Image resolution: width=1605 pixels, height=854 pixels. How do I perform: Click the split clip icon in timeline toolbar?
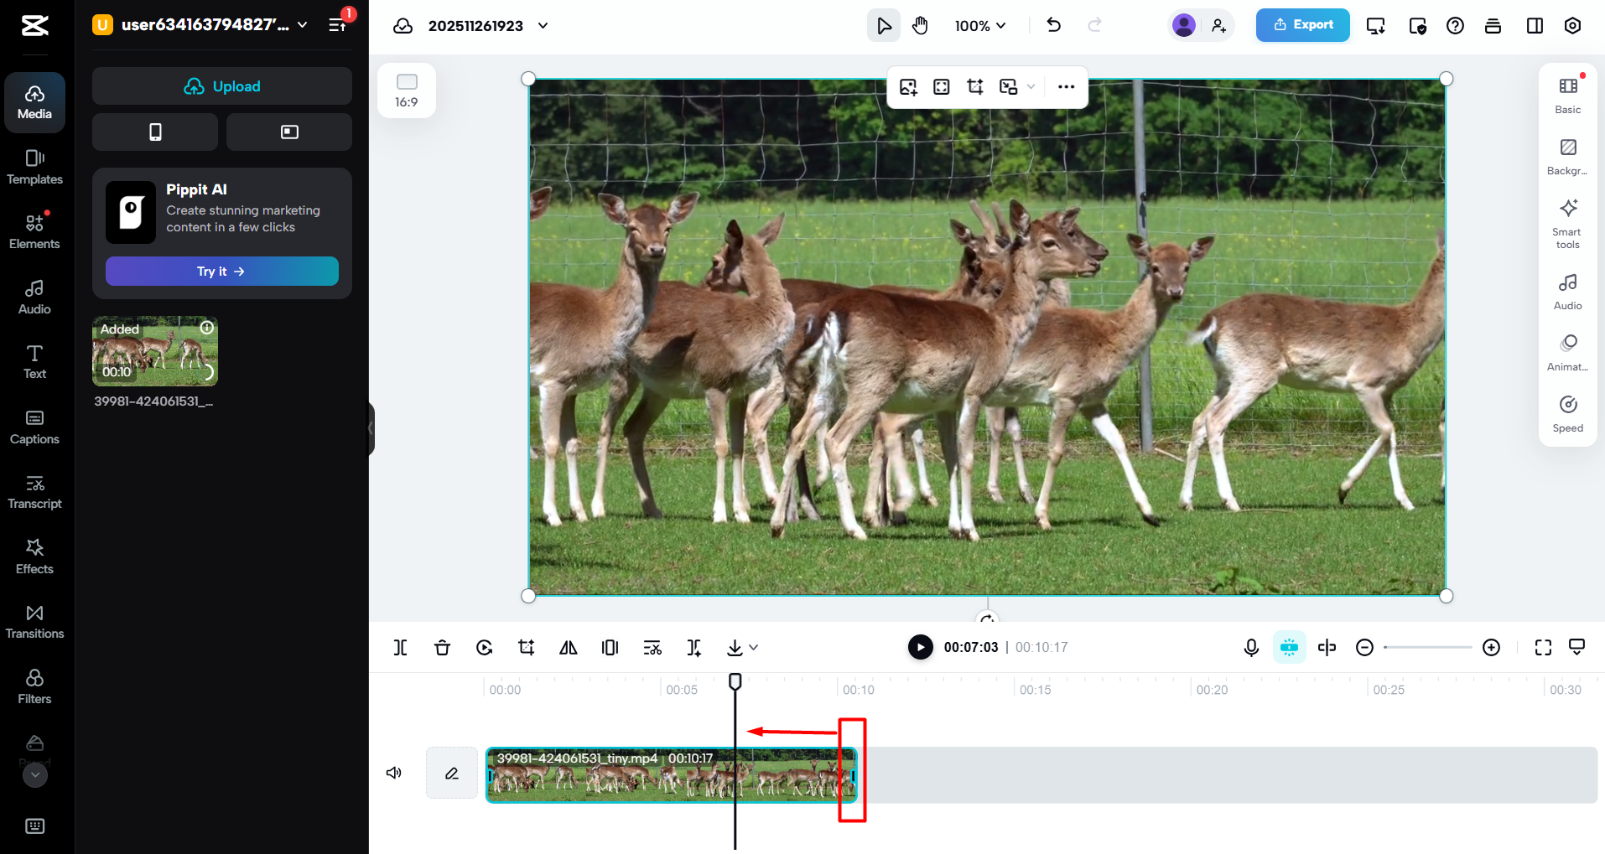tap(400, 647)
